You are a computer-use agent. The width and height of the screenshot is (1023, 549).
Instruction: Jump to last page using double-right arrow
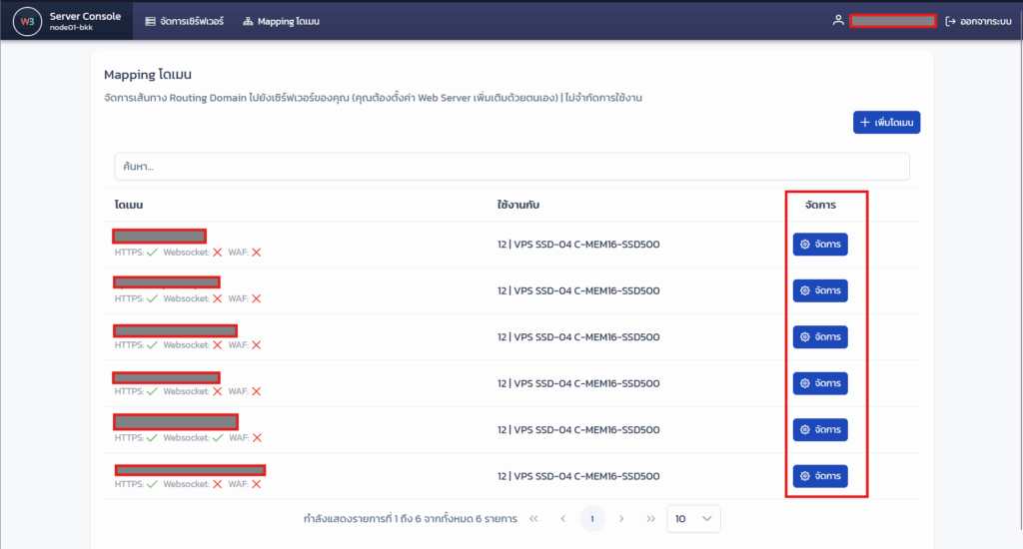650,519
